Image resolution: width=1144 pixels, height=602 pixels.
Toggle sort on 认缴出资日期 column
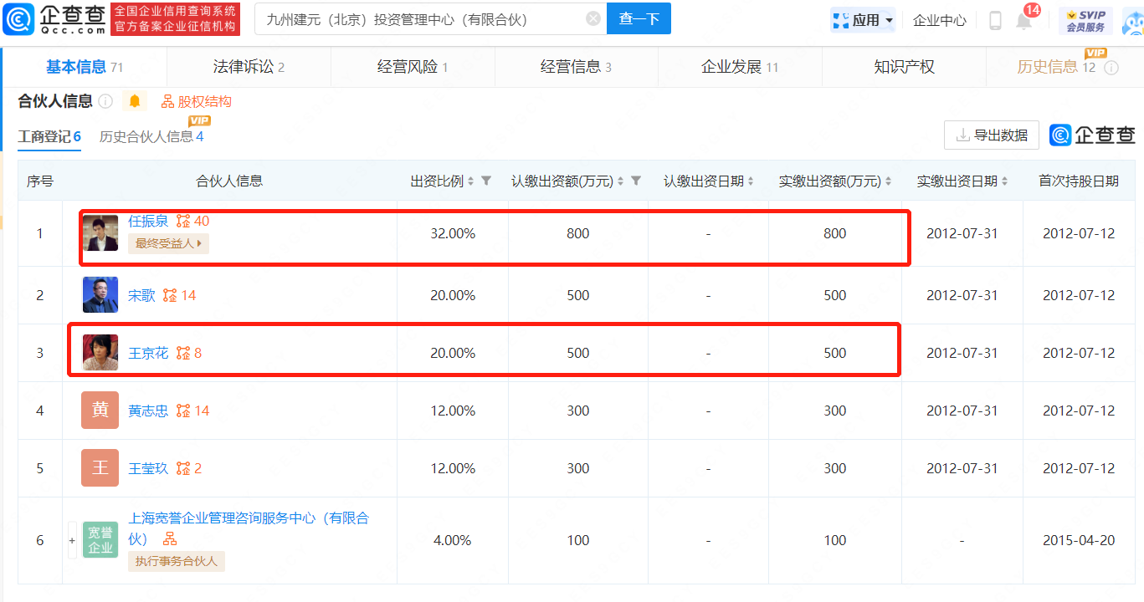click(751, 181)
